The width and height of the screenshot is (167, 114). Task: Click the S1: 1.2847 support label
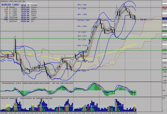pyautogui.click(x=82, y=32)
